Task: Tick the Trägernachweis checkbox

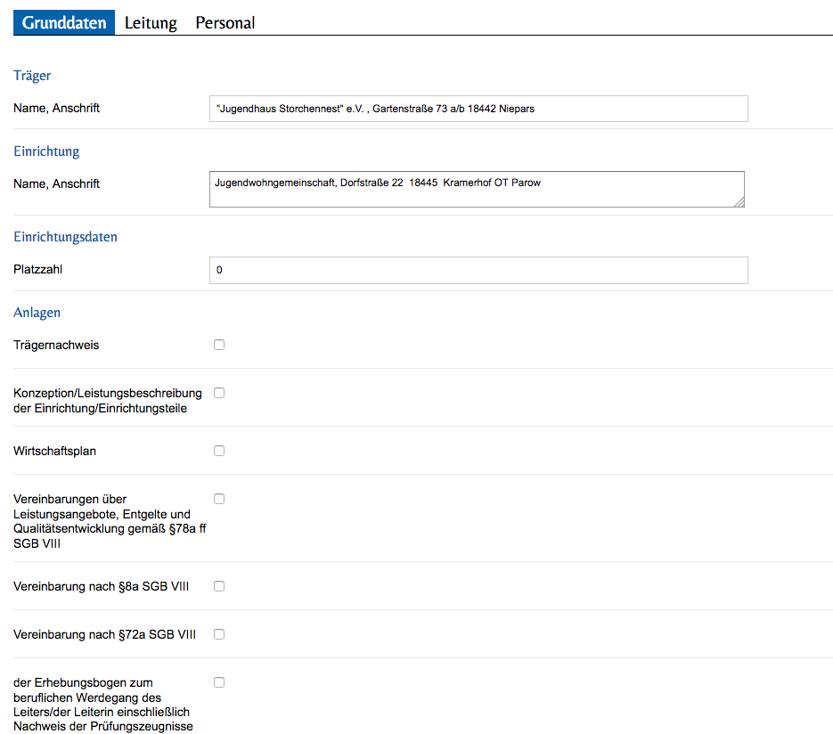Action: click(219, 345)
